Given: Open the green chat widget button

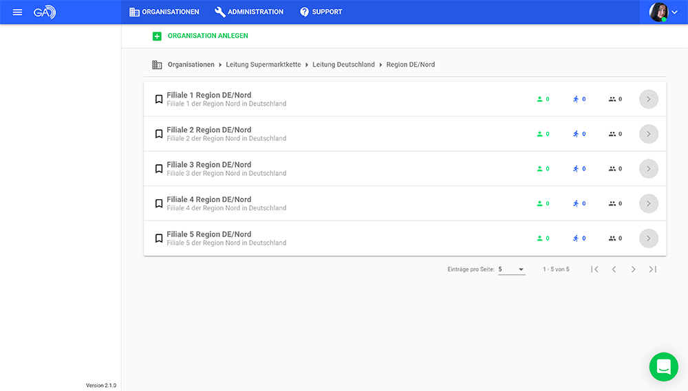Looking at the screenshot, I should (663, 367).
